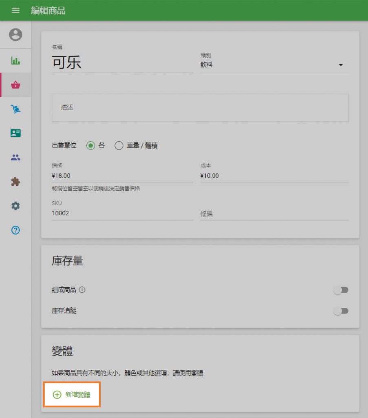Open apps via the puzzle piece icon
This screenshot has width=368, height=418.
coord(15,182)
